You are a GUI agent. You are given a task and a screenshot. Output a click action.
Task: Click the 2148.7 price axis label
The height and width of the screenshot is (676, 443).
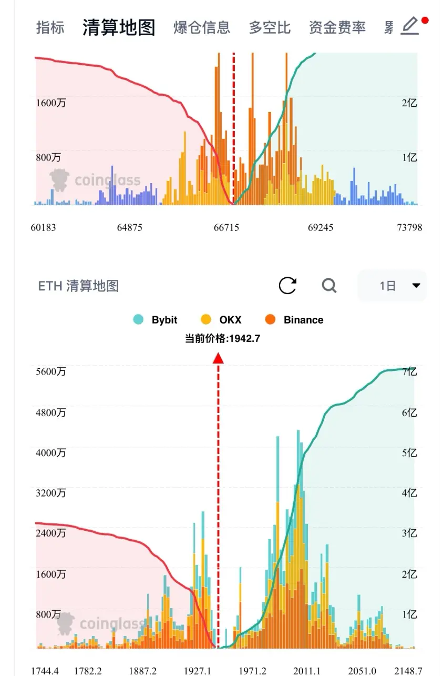pos(409,671)
